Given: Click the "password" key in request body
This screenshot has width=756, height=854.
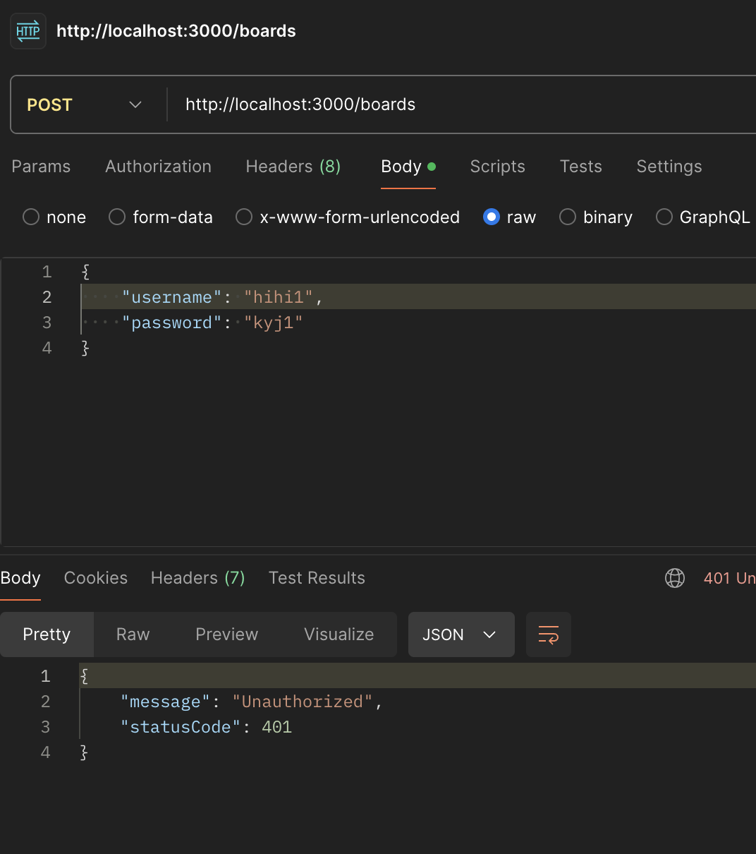Looking at the screenshot, I should pyautogui.click(x=171, y=323).
